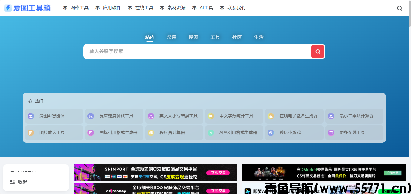This screenshot has width=411, height=194.
Task: Open the 英文大小写转换工具 link
Action: tap(174, 116)
